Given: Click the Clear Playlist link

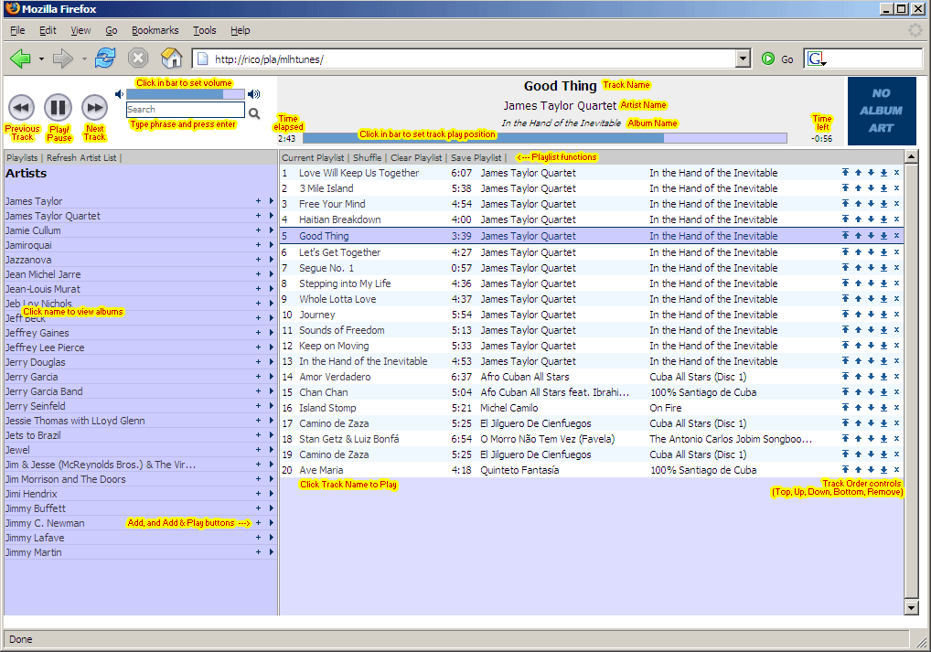Looking at the screenshot, I should 416,158.
